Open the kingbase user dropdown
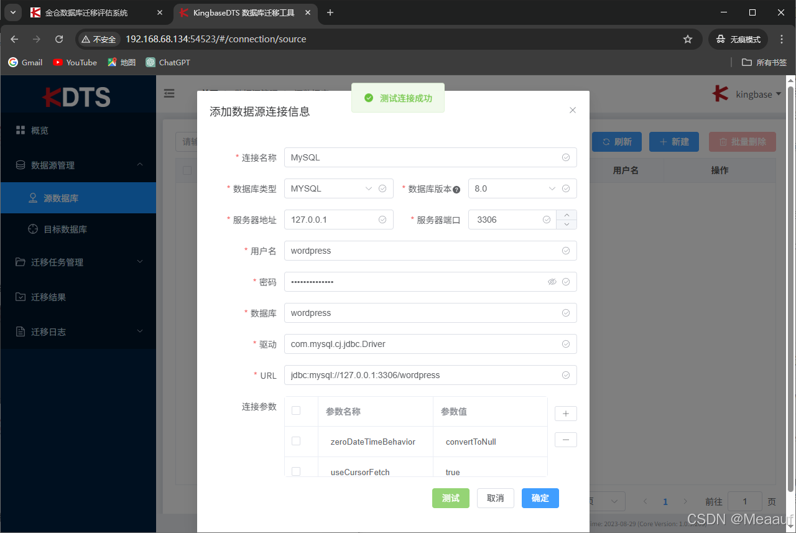 747,95
